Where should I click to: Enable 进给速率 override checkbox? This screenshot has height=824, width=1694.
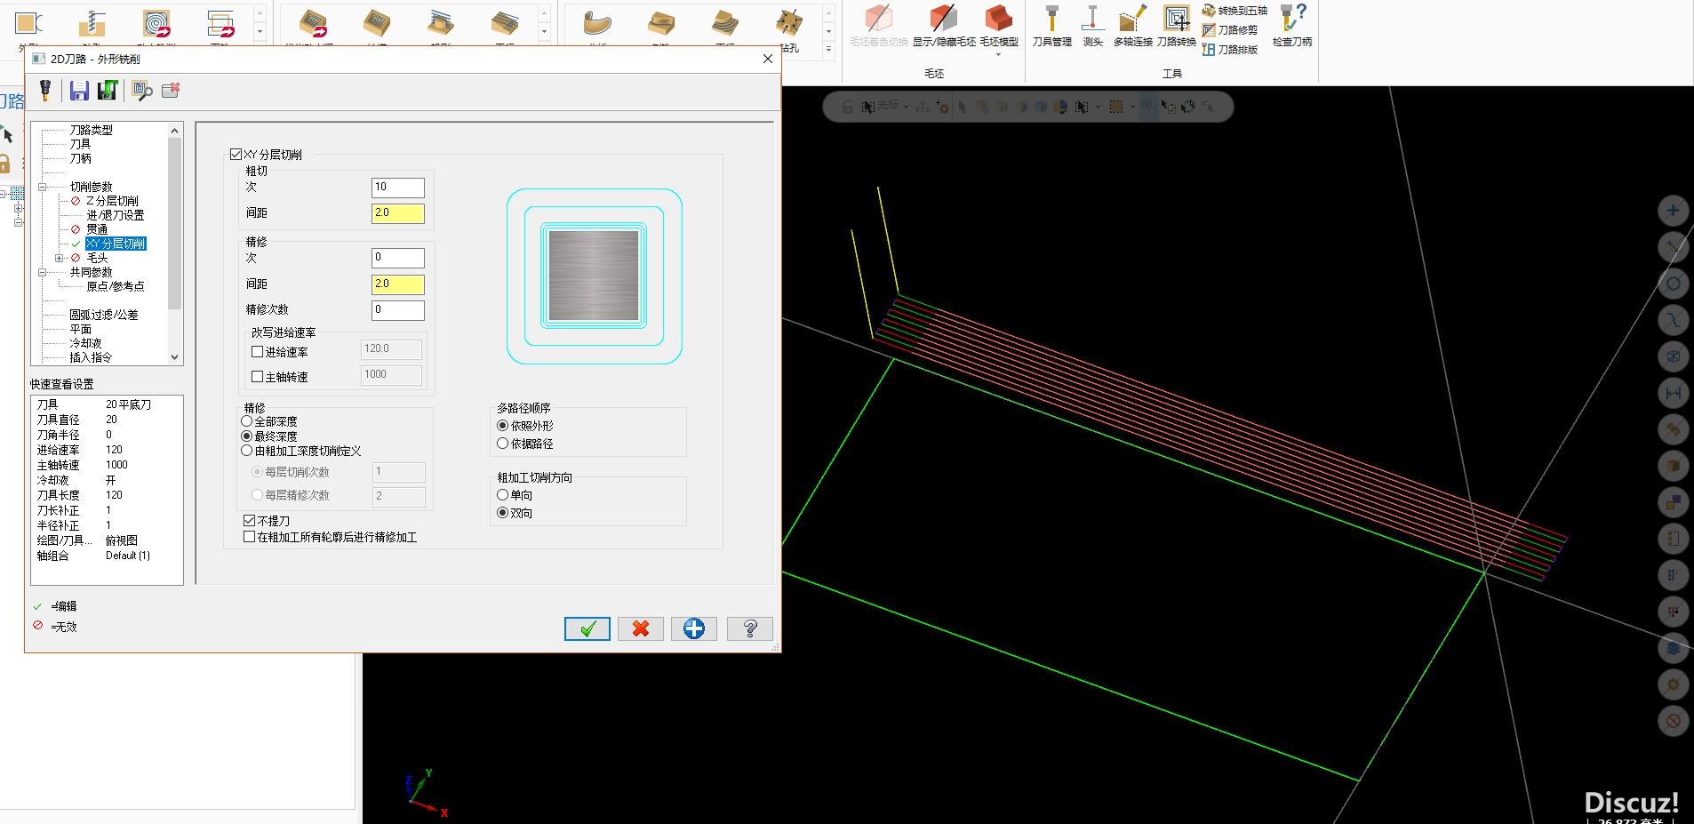point(257,352)
